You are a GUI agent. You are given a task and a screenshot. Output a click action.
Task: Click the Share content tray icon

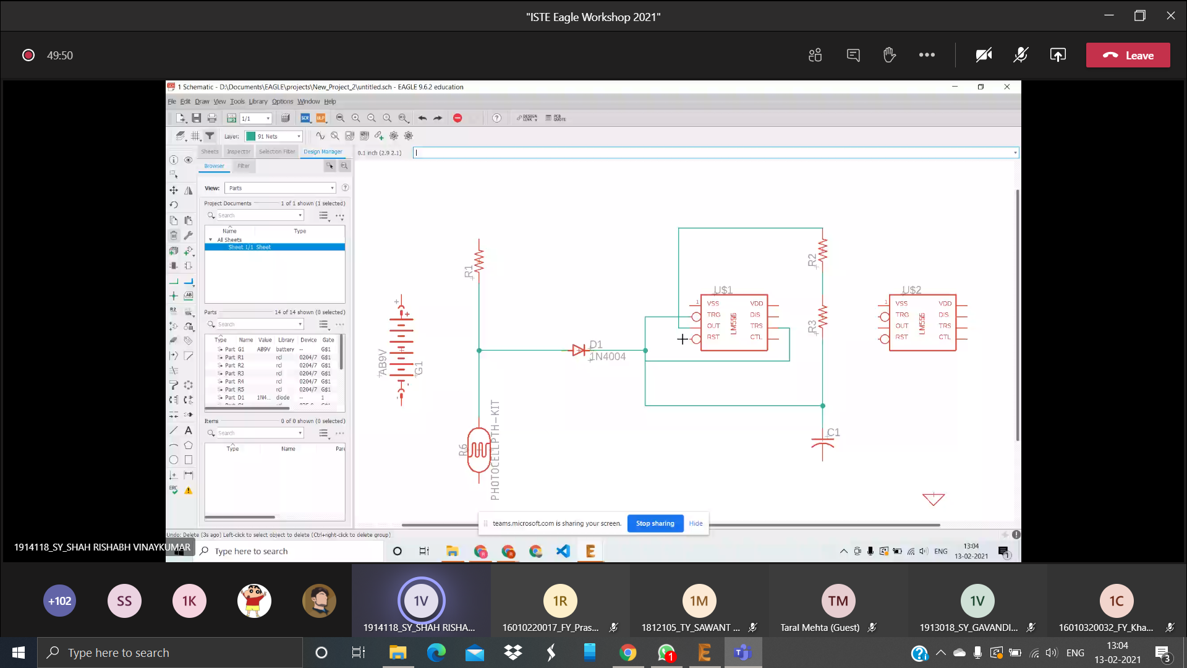pos(1058,55)
